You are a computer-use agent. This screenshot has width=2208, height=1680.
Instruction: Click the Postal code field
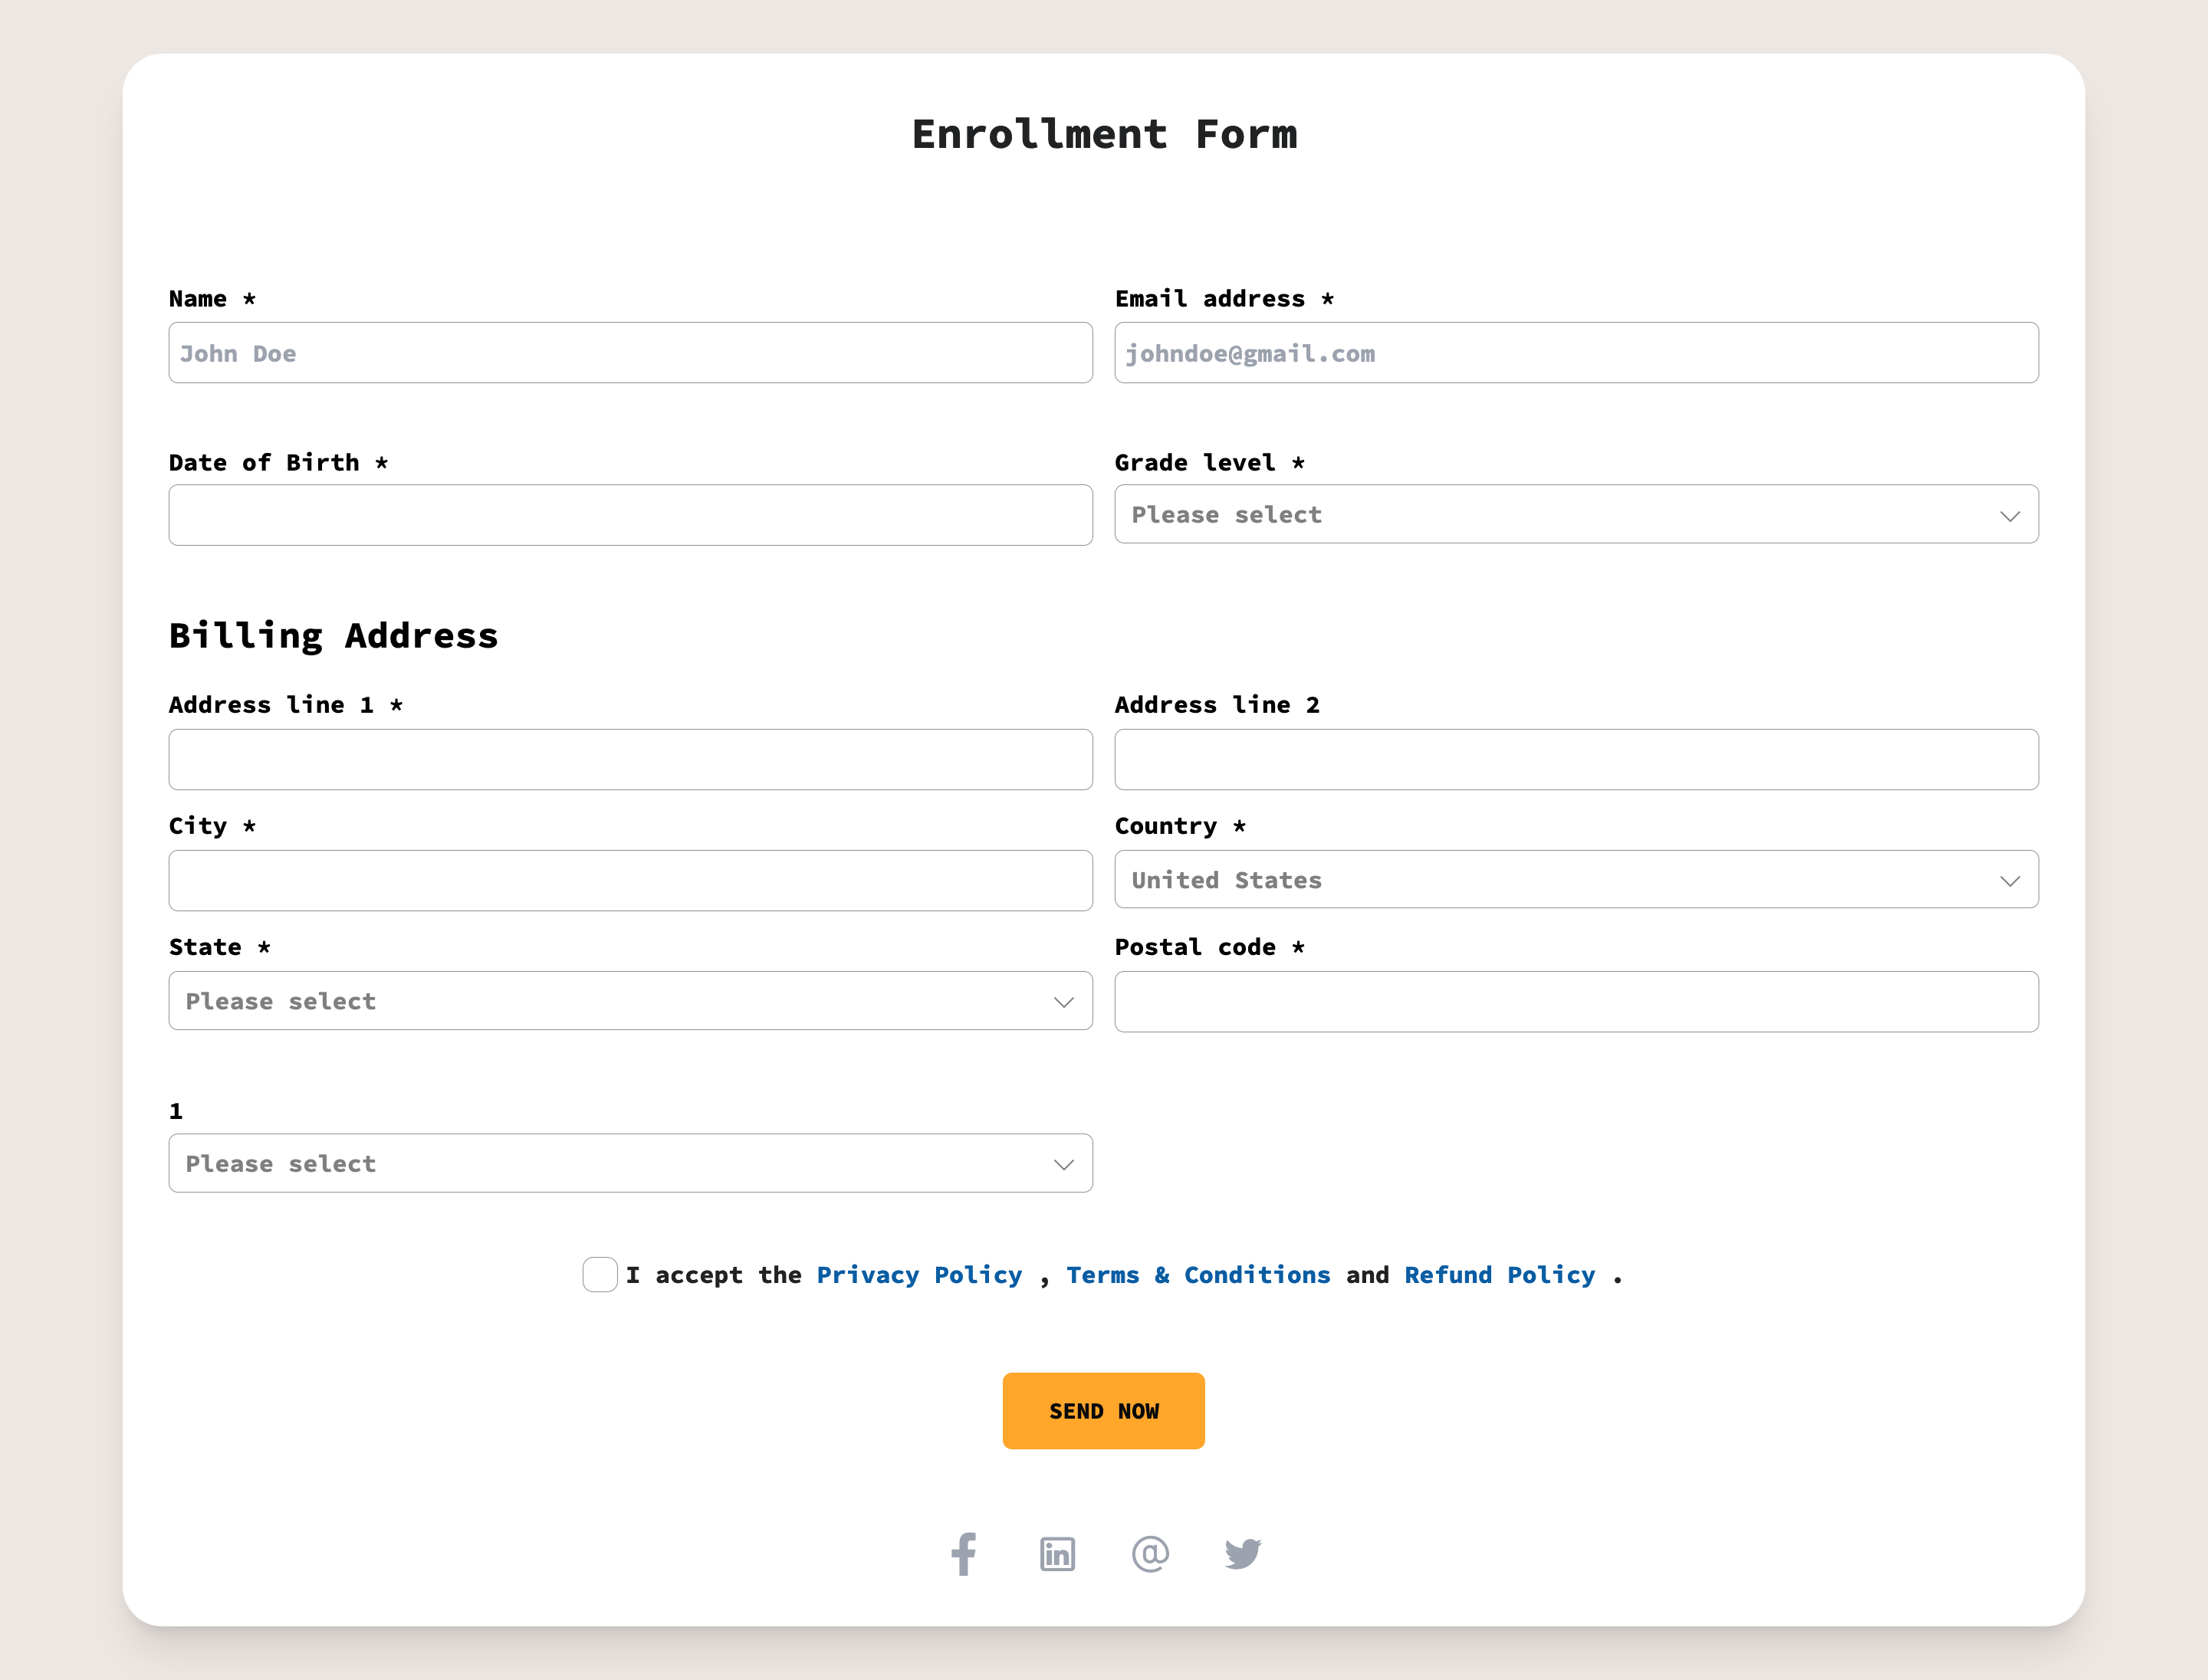1577,1000
